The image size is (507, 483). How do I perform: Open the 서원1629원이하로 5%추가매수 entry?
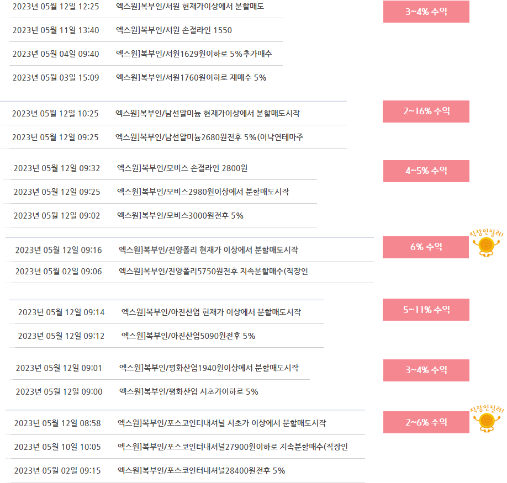194,54
